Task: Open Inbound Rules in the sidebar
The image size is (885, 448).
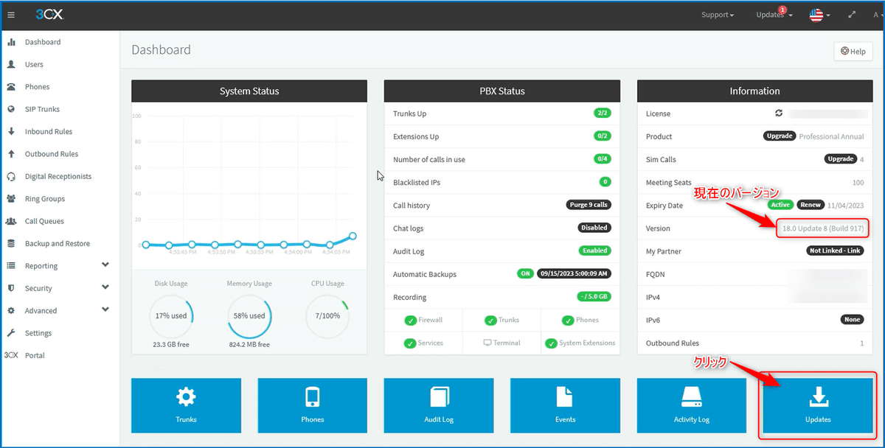Action: point(49,131)
